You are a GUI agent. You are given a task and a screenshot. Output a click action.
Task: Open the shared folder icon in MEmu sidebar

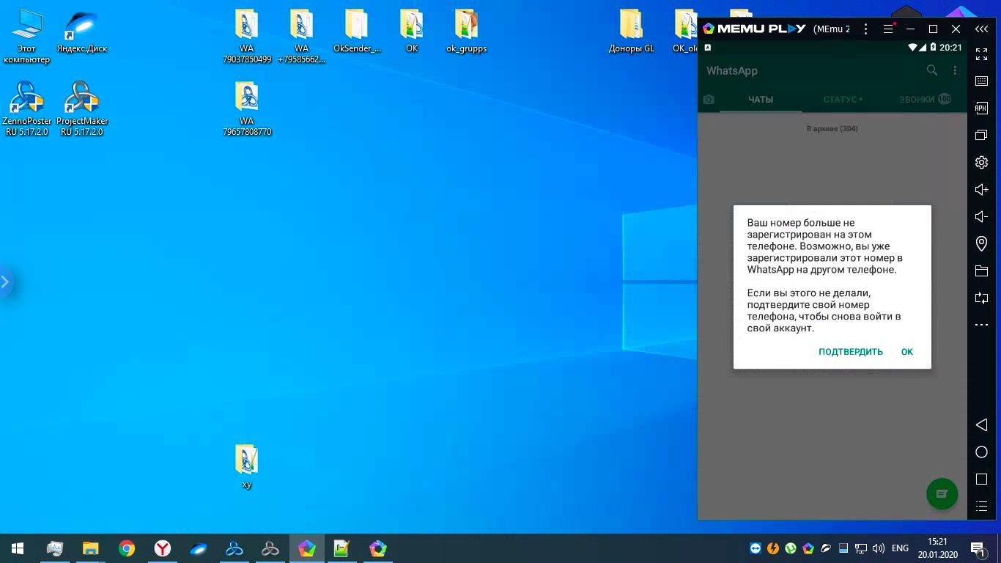[981, 271]
